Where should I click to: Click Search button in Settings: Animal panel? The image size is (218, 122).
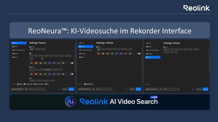point(205,89)
